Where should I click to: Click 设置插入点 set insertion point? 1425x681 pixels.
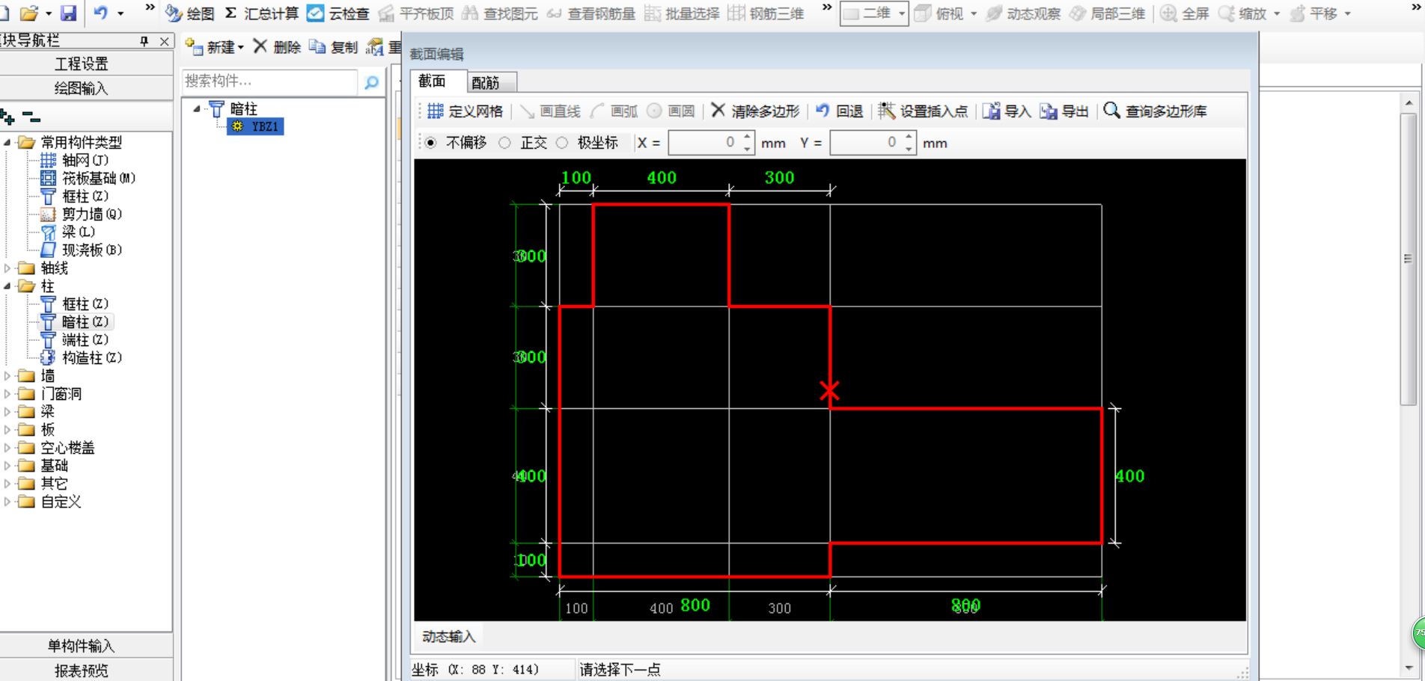tap(923, 111)
